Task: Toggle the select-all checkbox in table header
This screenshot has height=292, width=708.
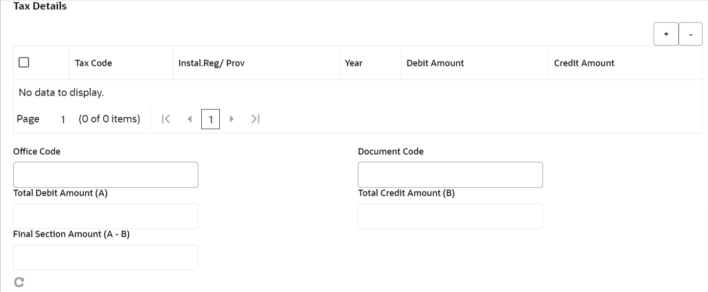Action: (x=24, y=63)
